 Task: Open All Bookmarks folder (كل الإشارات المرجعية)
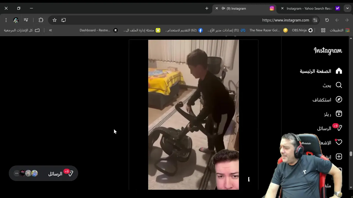click(x=22, y=30)
